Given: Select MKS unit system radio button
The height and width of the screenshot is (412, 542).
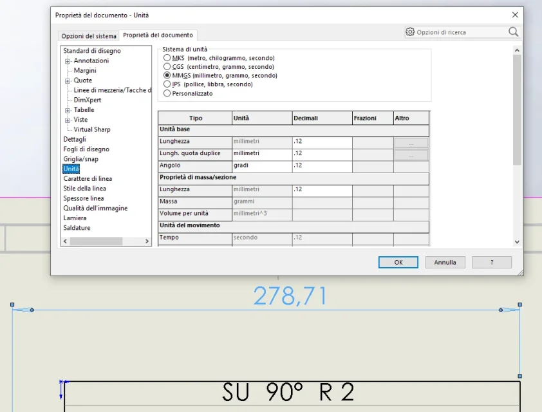Looking at the screenshot, I should coord(167,58).
